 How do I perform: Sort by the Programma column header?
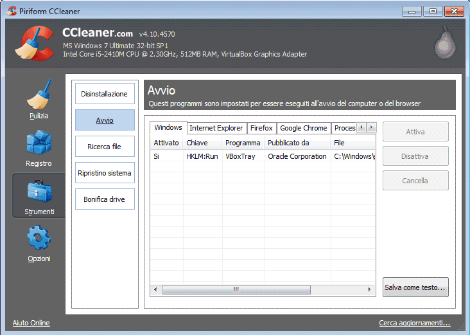243,143
